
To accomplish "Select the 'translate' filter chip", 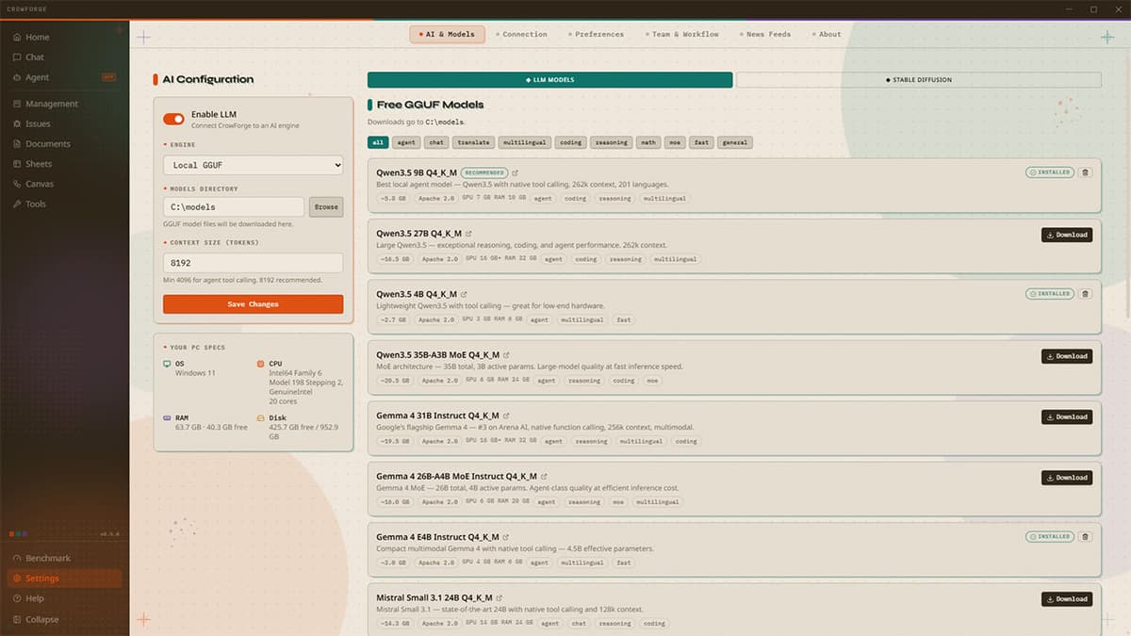I will [472, 142].
